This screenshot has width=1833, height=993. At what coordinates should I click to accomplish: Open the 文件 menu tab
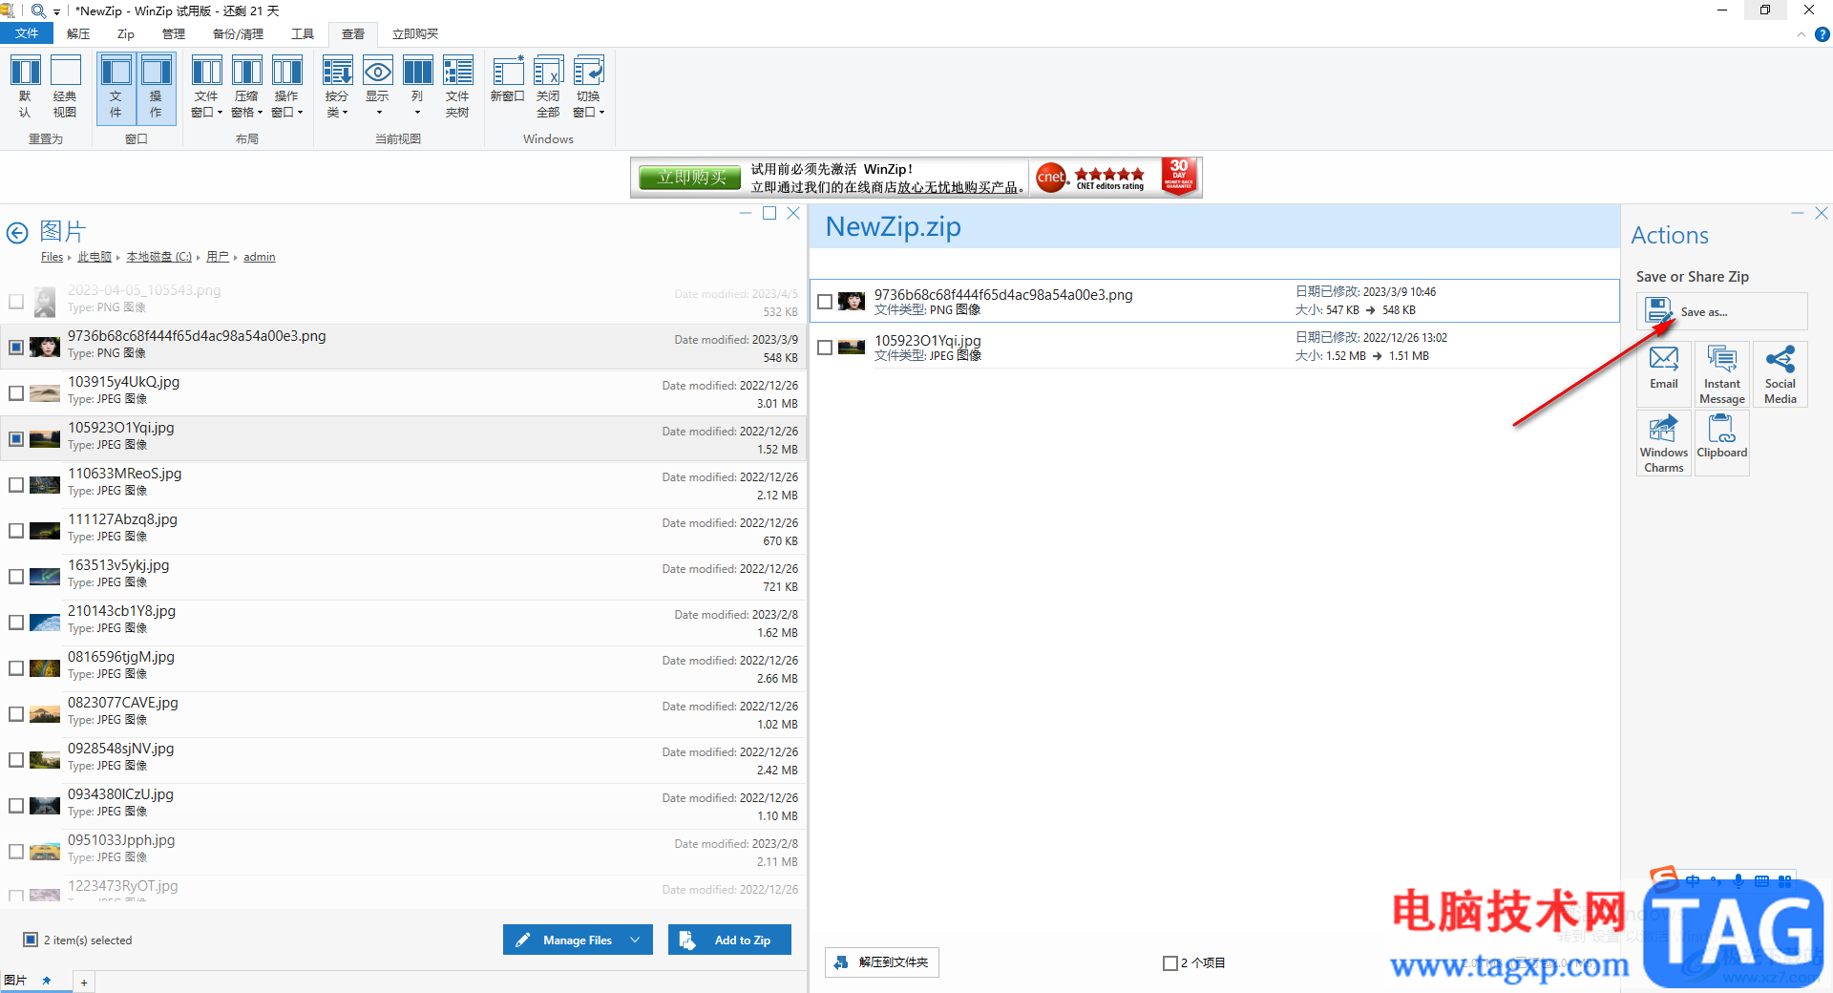27,33
